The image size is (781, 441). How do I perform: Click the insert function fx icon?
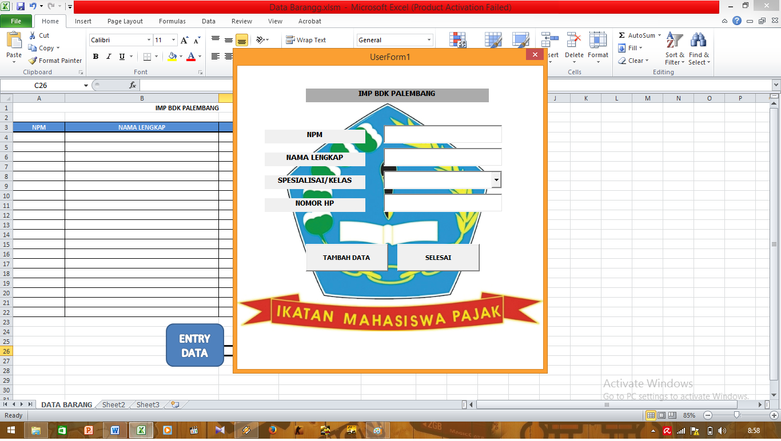pyautogui.click(x=133, y=85)
